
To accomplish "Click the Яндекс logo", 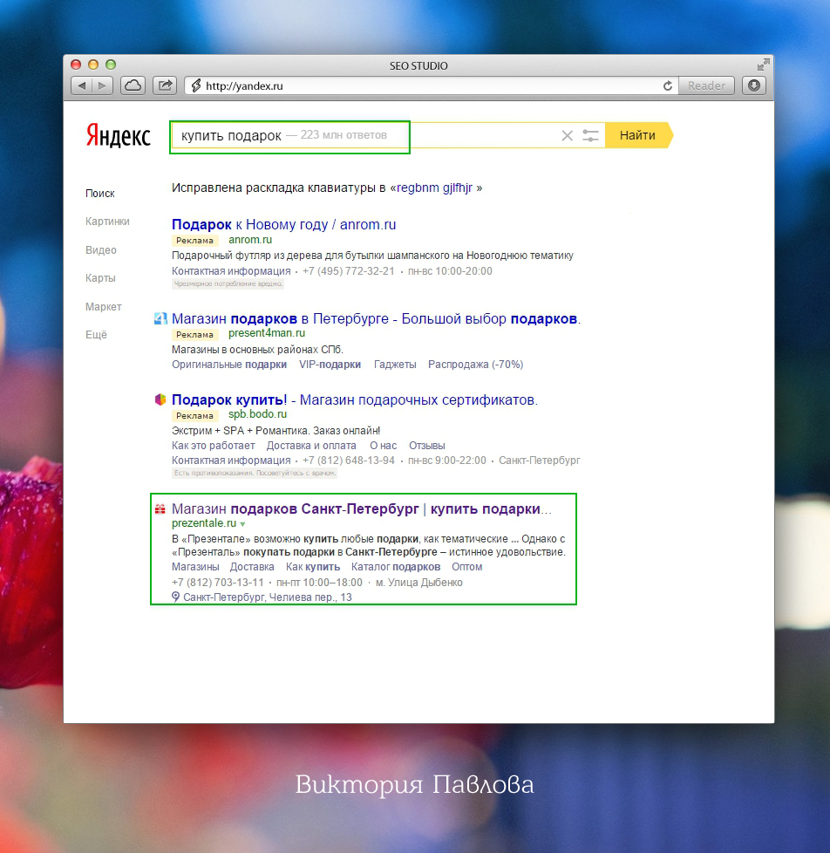I will coord(118,135).
